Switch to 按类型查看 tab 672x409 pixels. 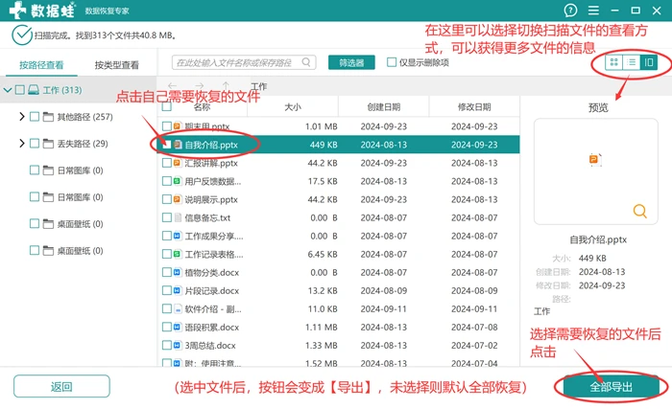(x=116, y=65)
